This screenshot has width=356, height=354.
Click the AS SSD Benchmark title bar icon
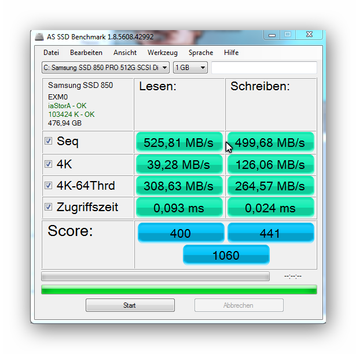[x=39, y=37]
